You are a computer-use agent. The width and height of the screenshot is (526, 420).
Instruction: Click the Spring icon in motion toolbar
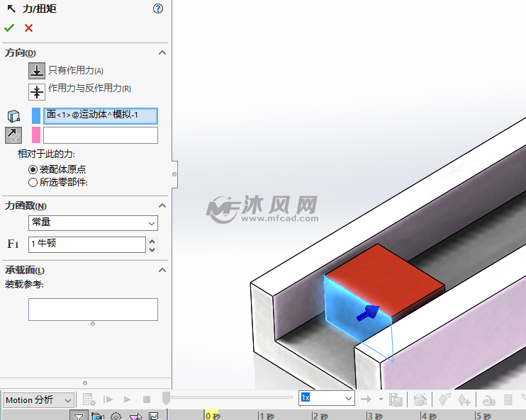(x=508, y=399)
